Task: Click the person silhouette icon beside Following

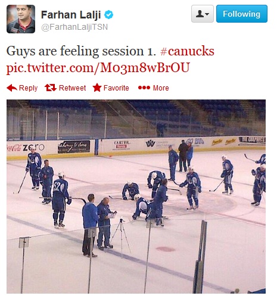Action: click(x=200, y=14)
